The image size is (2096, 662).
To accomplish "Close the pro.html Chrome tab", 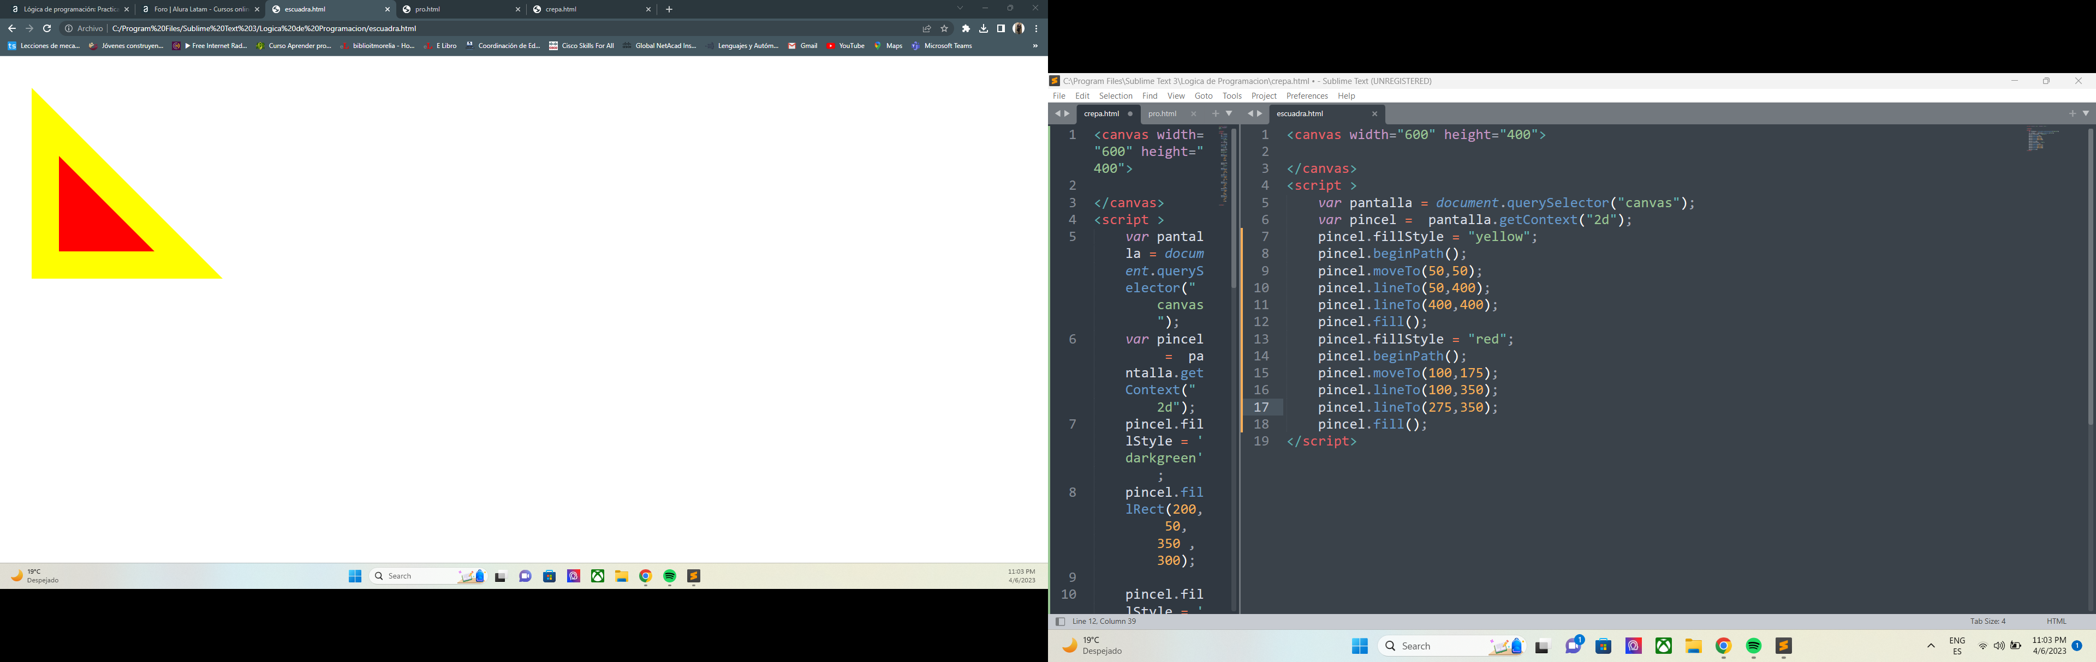I will [517, 10].
